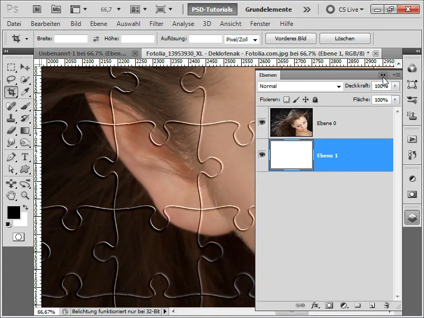Open the Deckkraft opacity slider arrow
424x318 pixels.
(395, 86)
